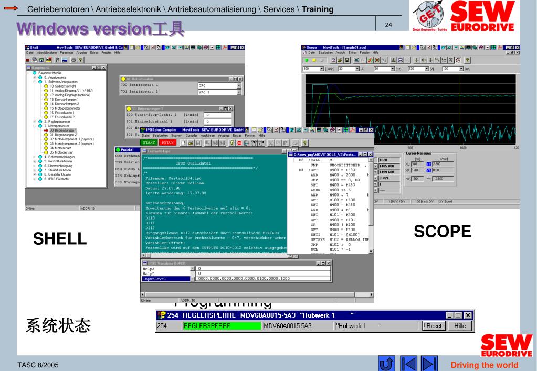Click the help question-mark icon in Scope toolbar
537x371 pixels.
point(468,60)
